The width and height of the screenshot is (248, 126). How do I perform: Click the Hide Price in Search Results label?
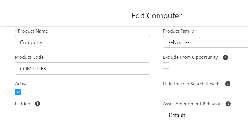pos(191,84)
